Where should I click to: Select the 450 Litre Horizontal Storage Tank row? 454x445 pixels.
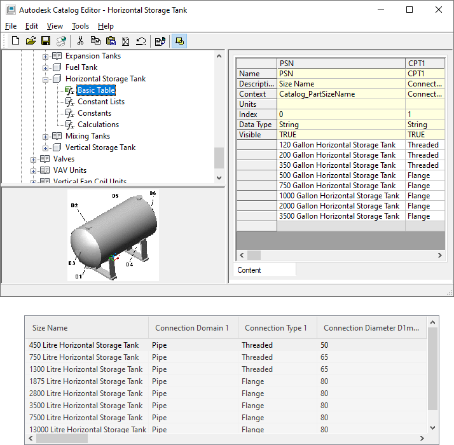point(226,345)
